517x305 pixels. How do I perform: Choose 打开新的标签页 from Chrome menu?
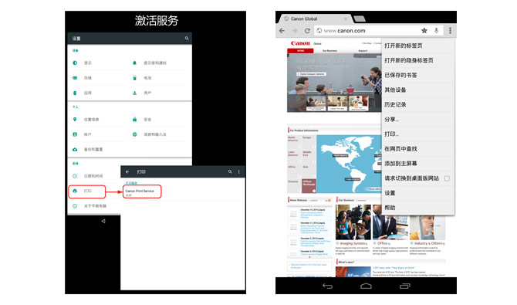click(x=417, y=46)
